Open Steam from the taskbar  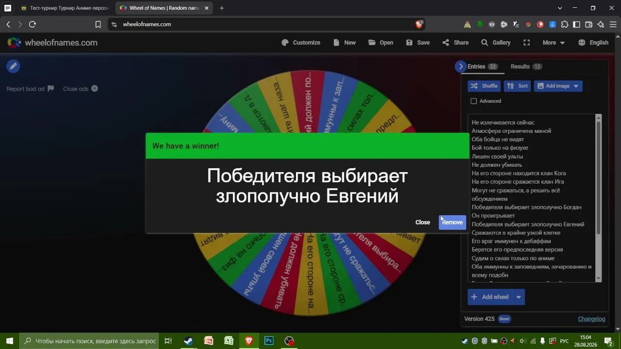click(188, 341)
